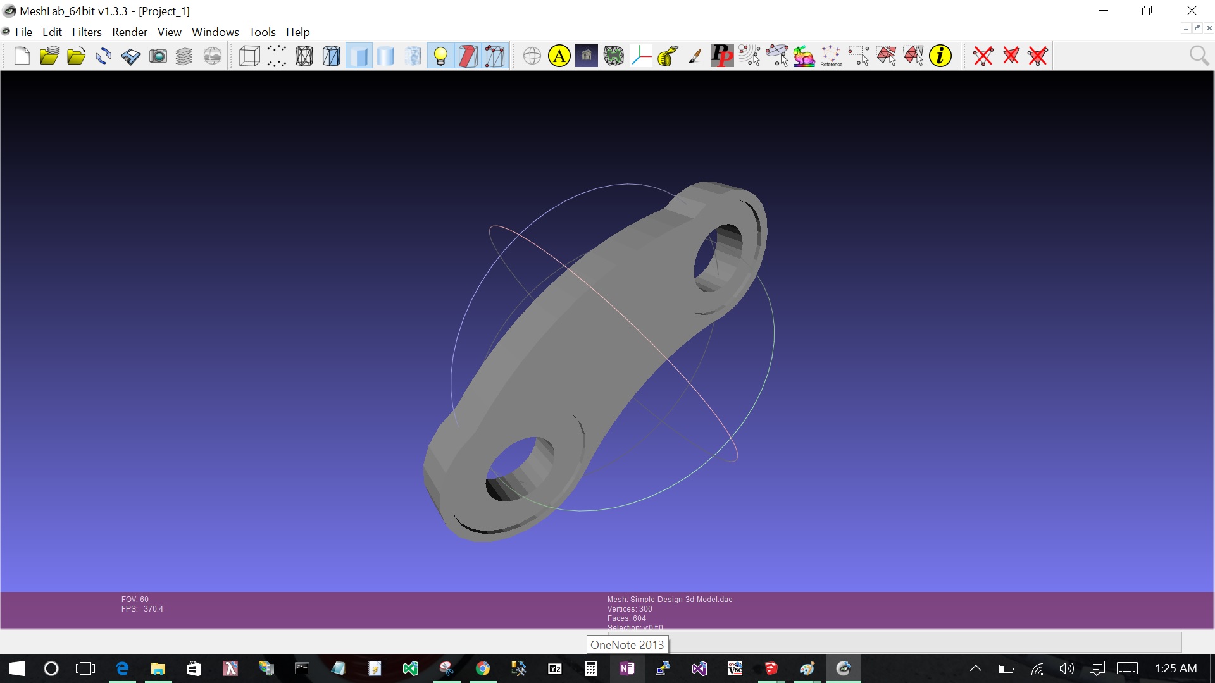The height and width of the screenshot is (683, 1215).
Task: Open the PickPoints editing tool
Action: point(722,56)
